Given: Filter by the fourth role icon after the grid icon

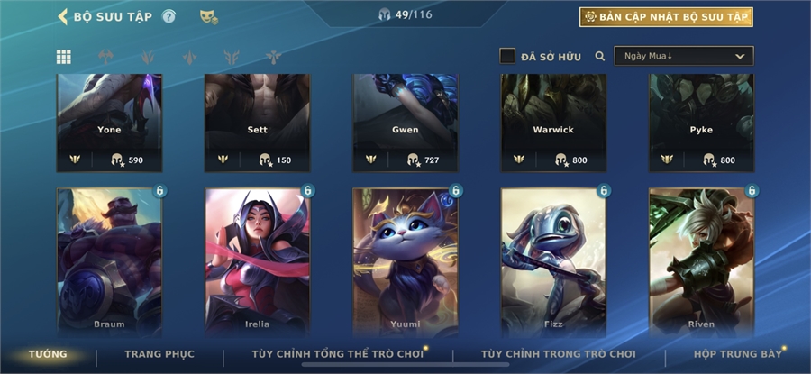Looking at the screenshot, I should pyautogui.click(x=232, y=57).
